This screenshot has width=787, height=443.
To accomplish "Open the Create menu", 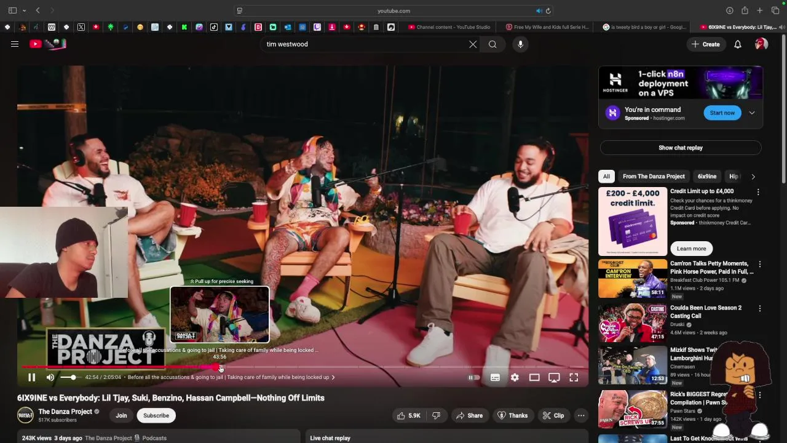I will [x=706, y=44].
